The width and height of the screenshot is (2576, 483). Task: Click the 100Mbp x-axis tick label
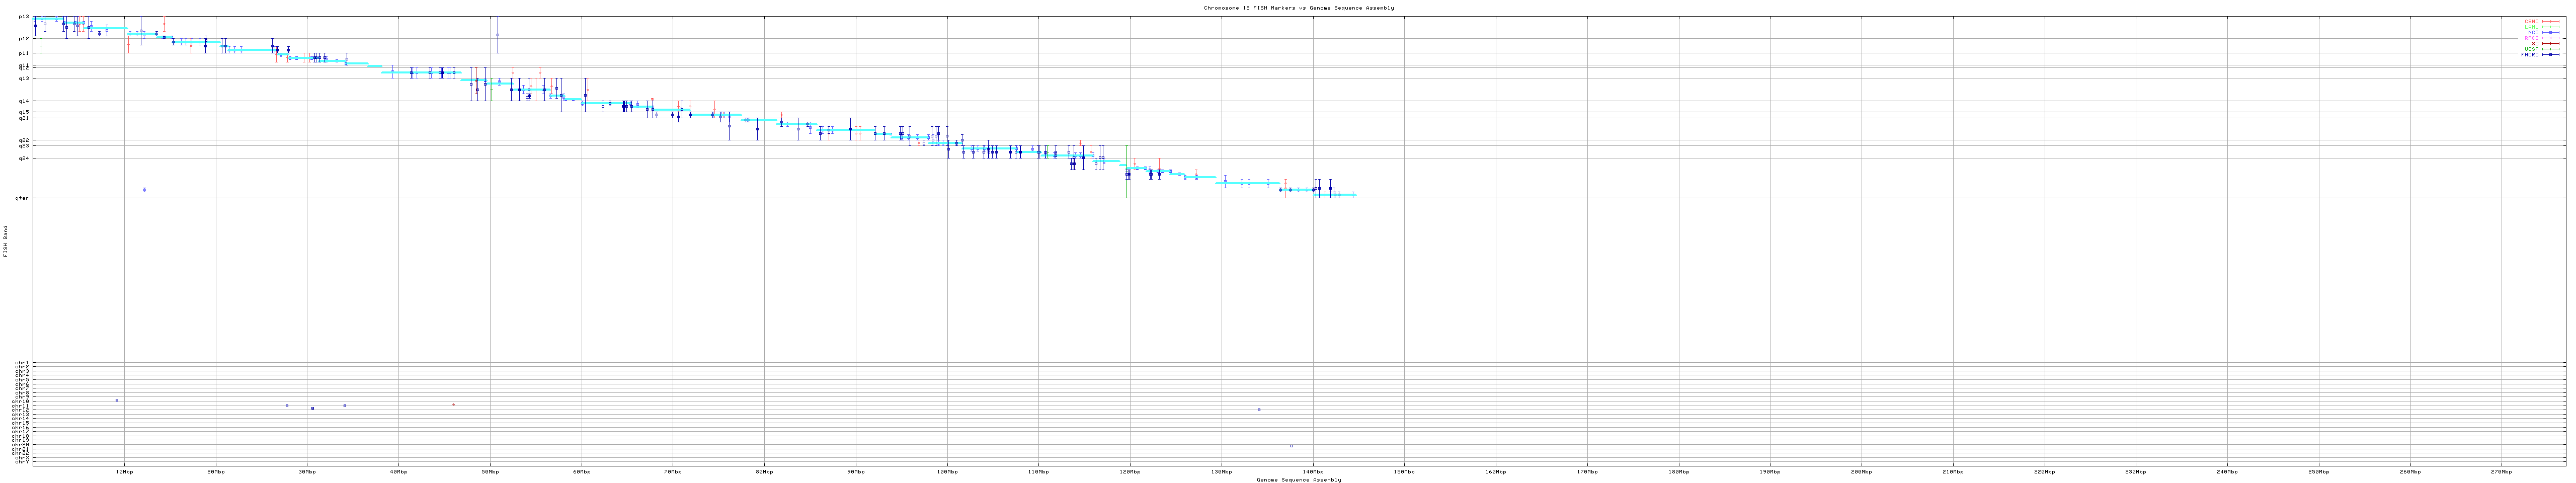(x=947, y=471)
